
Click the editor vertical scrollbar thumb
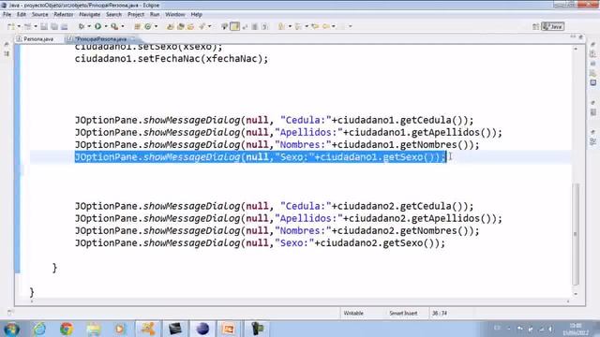click(x=576, y=234)
